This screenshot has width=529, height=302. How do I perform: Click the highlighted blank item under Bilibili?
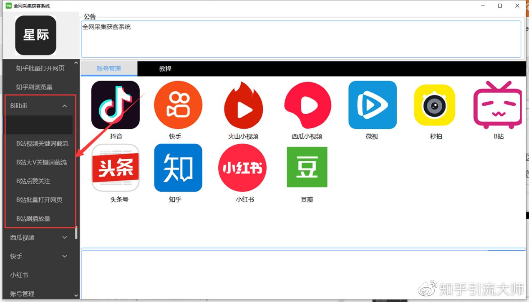pyautogui.click(x=39, y=125)
